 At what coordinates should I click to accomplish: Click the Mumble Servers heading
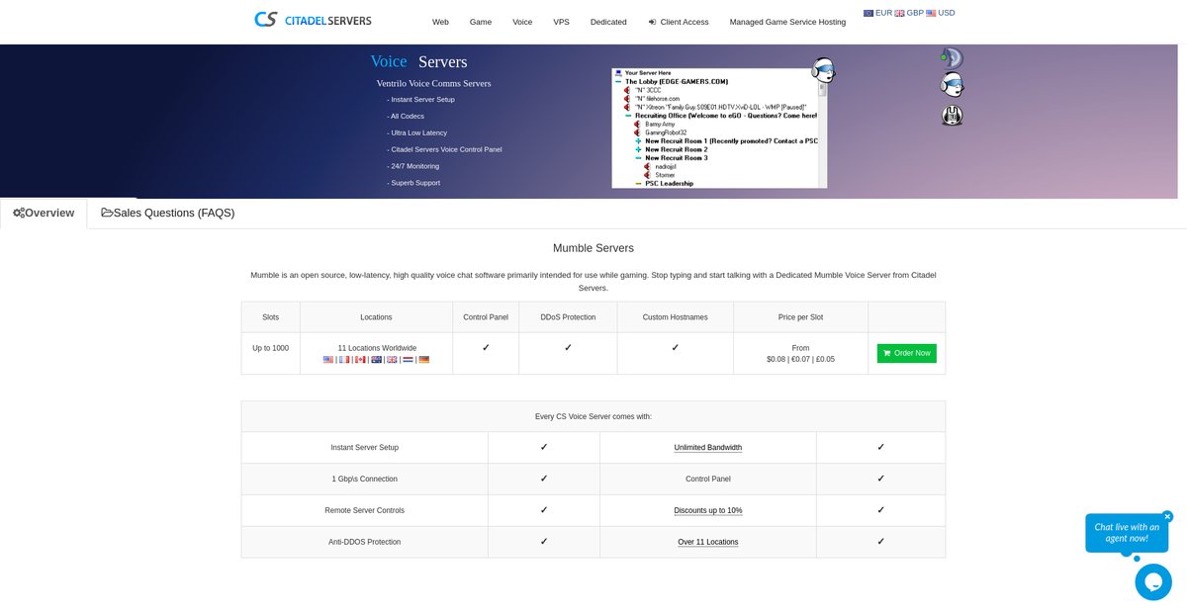point(593,248)
